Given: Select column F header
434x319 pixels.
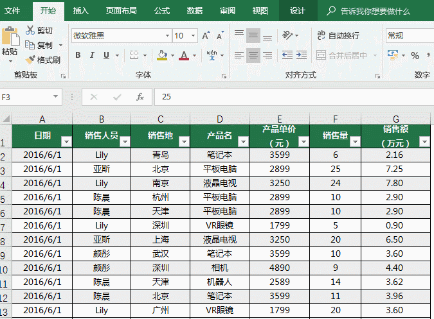Looking at the screenshot, I should click(335, 119).
